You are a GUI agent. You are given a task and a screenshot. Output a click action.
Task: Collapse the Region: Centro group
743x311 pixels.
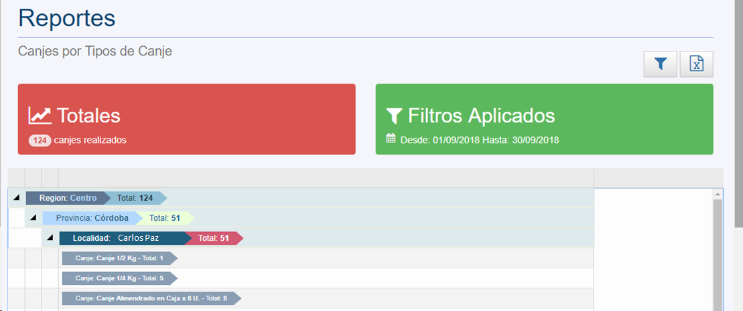pos(16,198)
